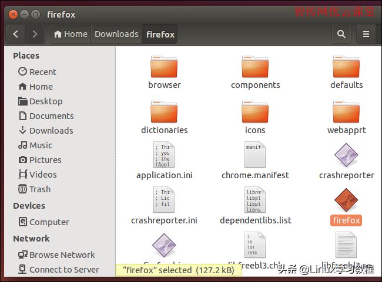Select the webapprt folder icon

pyautogui.click(x=346, y=111)
